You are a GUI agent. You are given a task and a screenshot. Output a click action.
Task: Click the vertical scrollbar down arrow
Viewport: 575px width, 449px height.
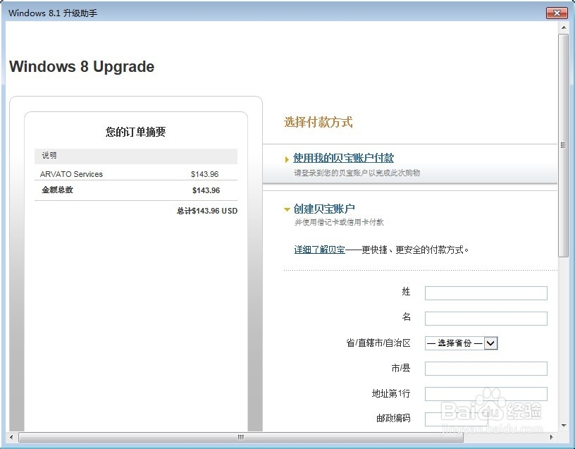pyautogui.click(x=563, y=426)
